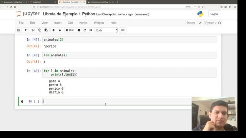246x138 pixels.
Task: Click the localhost address bar
Action: pyautogui.click(x=110, y=7)
